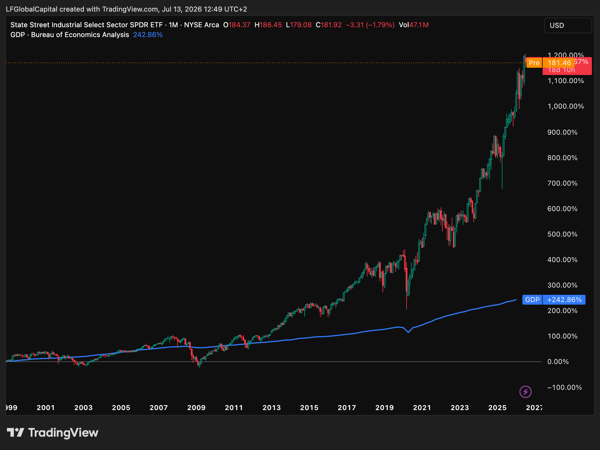Select the State Street Industrial Select Sector SPDR ETF title
The height and width of the screenshot is (450, 600).
(x=87, y=25)
